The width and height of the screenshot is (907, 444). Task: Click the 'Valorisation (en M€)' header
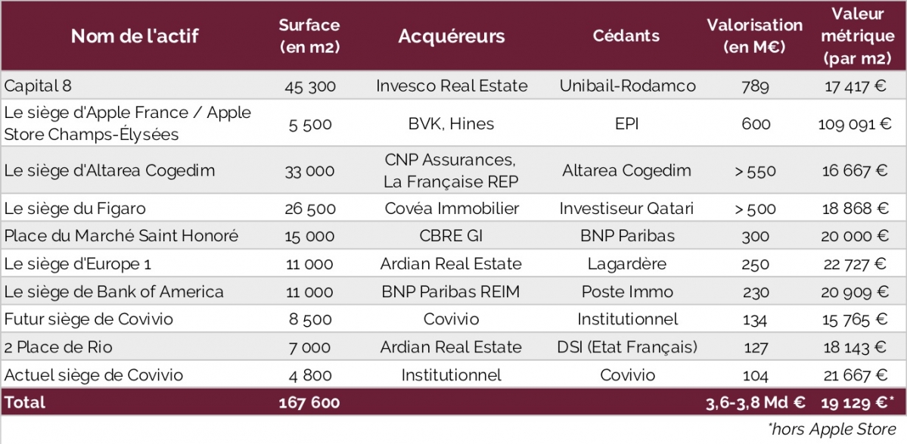click(x=755, y=36)
